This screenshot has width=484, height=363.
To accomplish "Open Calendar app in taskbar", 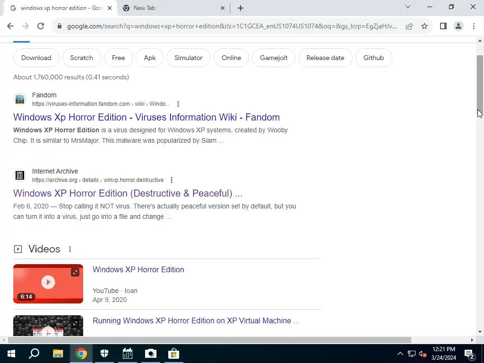I will pos(128,354).
